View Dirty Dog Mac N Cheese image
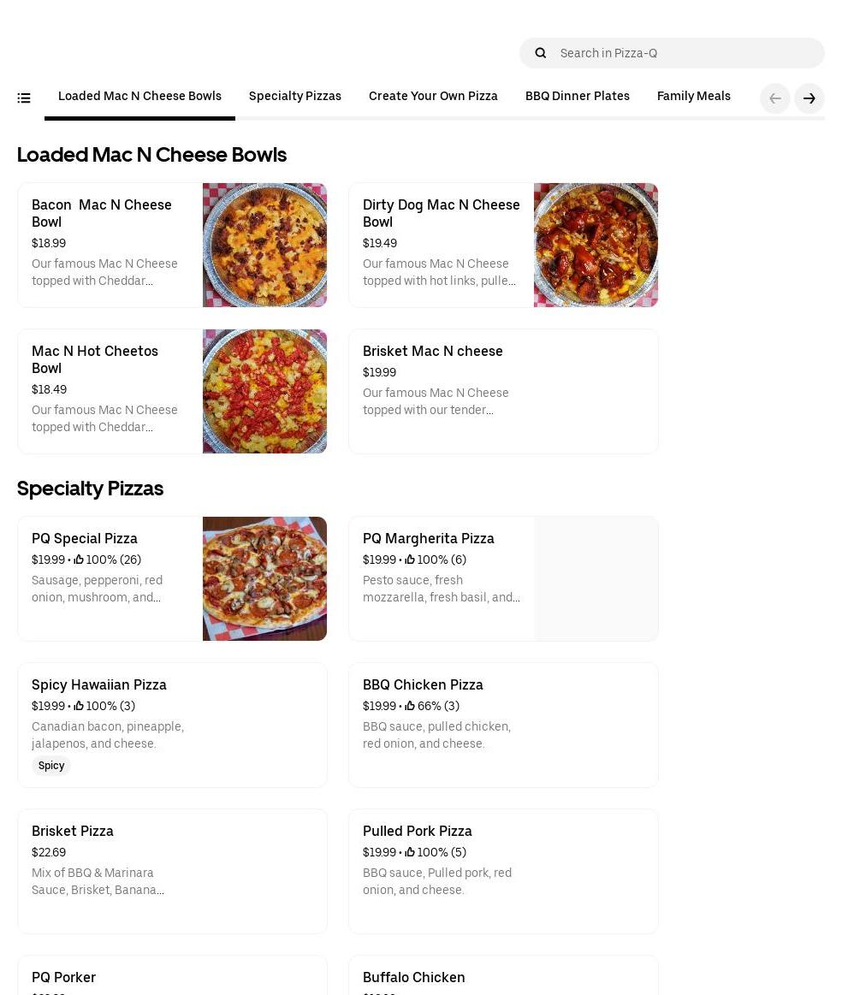 point(596,245)
